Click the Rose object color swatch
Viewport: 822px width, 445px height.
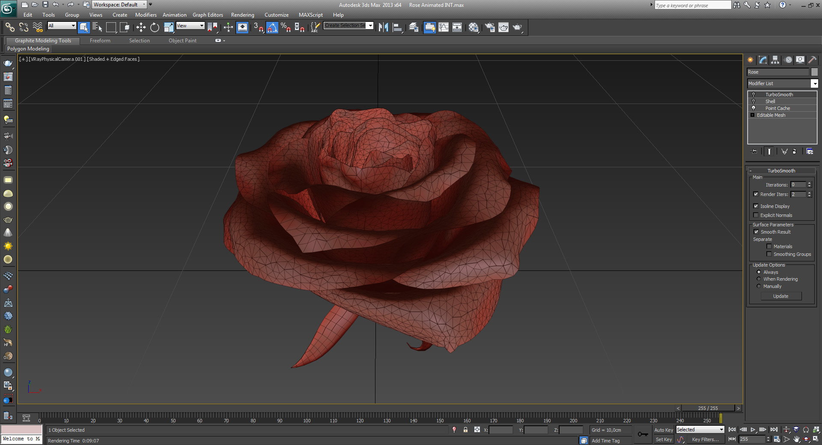pos(814,72)
